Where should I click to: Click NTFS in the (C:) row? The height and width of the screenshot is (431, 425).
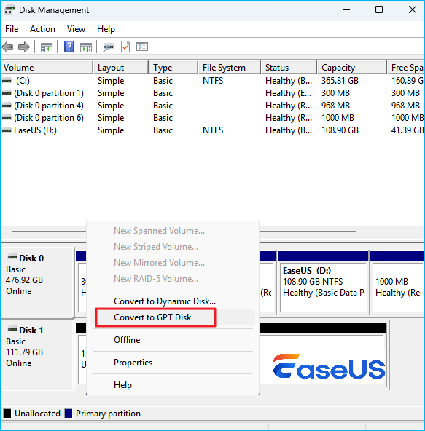(213, 81)
